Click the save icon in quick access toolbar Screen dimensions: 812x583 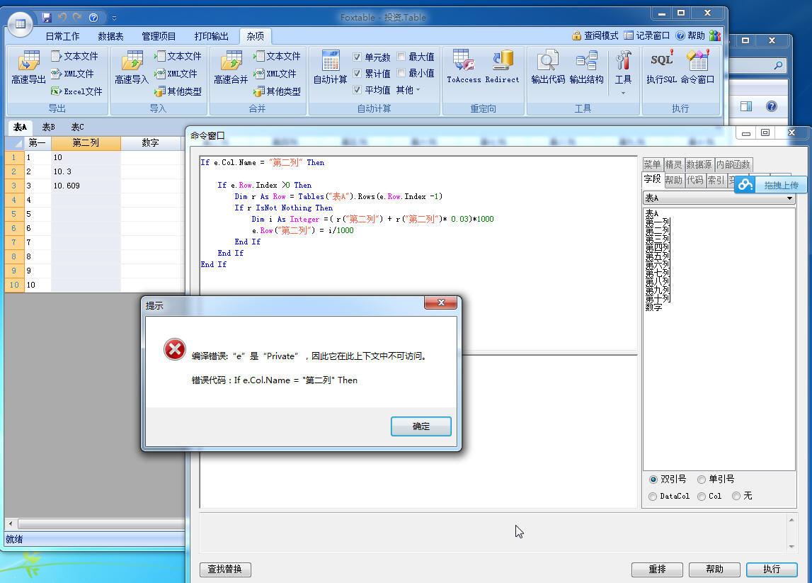(47, 18)
